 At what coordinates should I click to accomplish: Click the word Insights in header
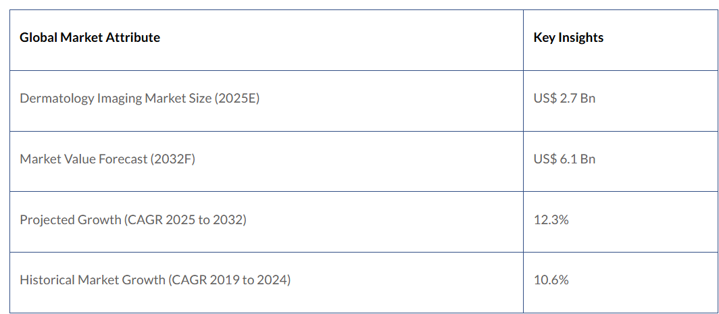coord(582,38)
